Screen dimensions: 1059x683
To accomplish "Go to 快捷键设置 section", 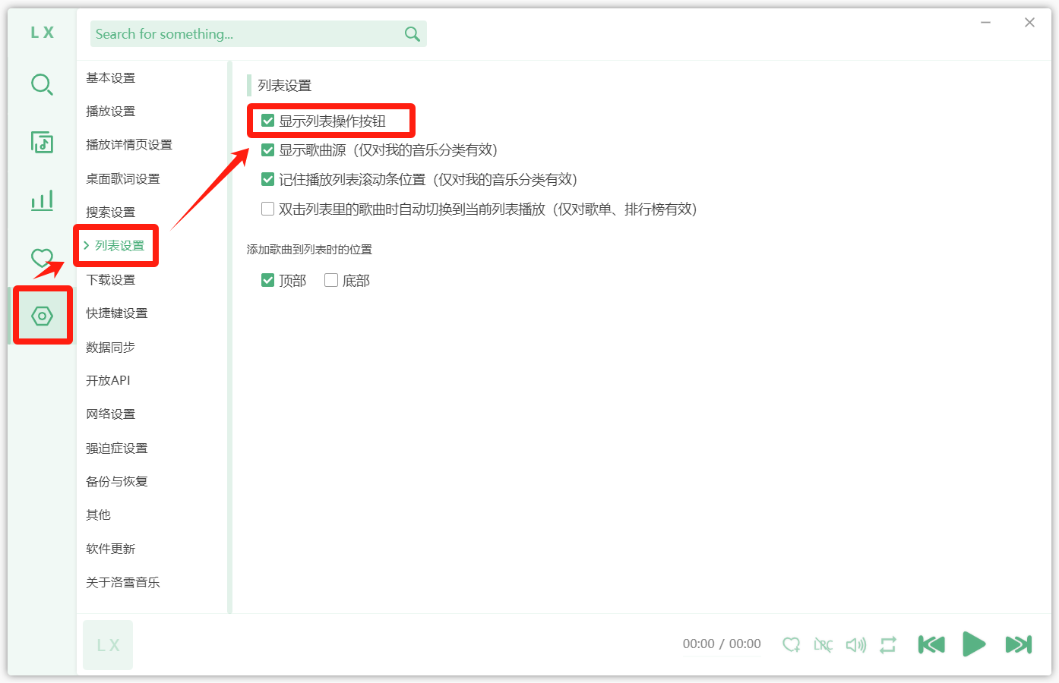I will point(117,313).
